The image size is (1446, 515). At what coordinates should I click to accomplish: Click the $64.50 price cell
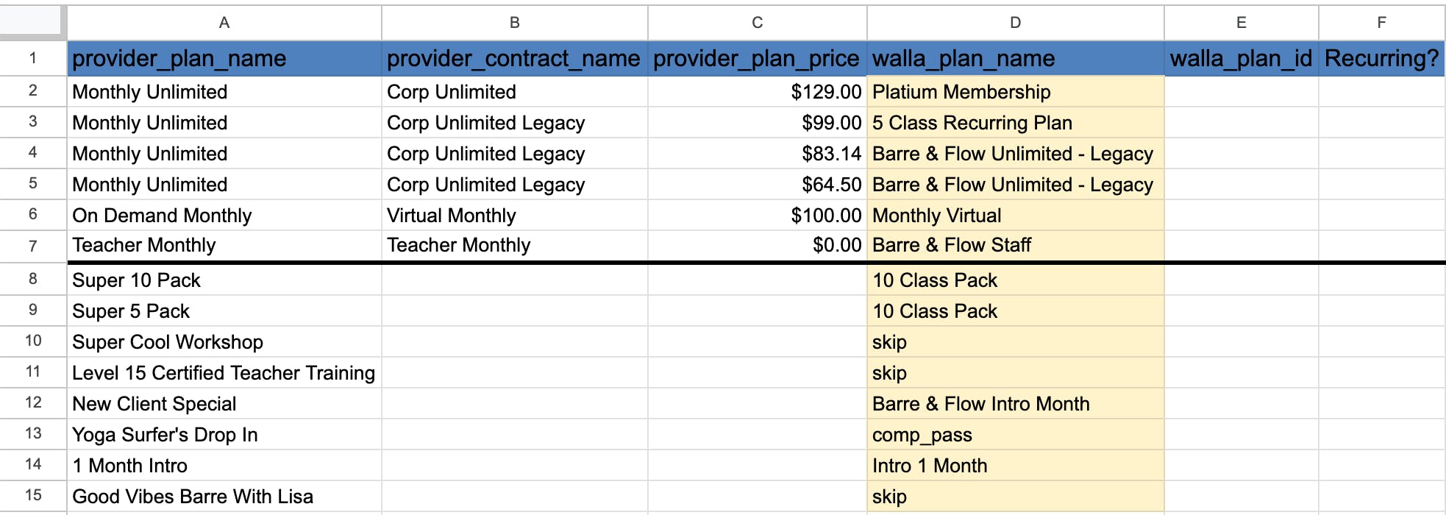point(758,185)
